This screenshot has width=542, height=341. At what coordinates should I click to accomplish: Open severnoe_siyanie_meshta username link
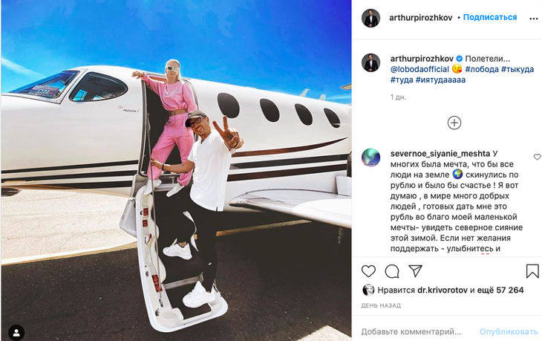click(440, 154)
